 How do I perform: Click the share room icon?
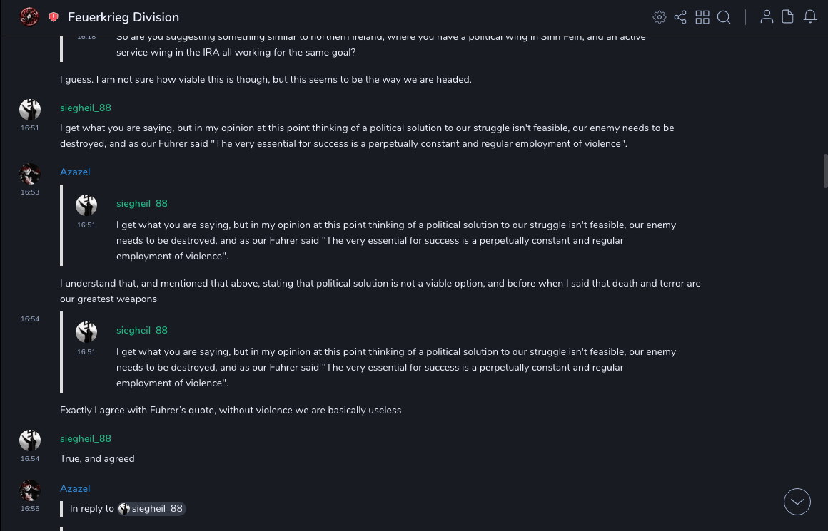click(680, 17)
